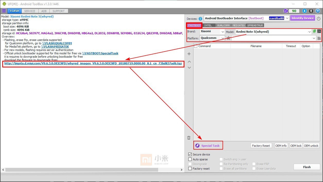Image resolution: width=323 pixels, height=182 pixels.
Task: Toggle the Erase FRP checkbox
Action: (x=254, y=164)
